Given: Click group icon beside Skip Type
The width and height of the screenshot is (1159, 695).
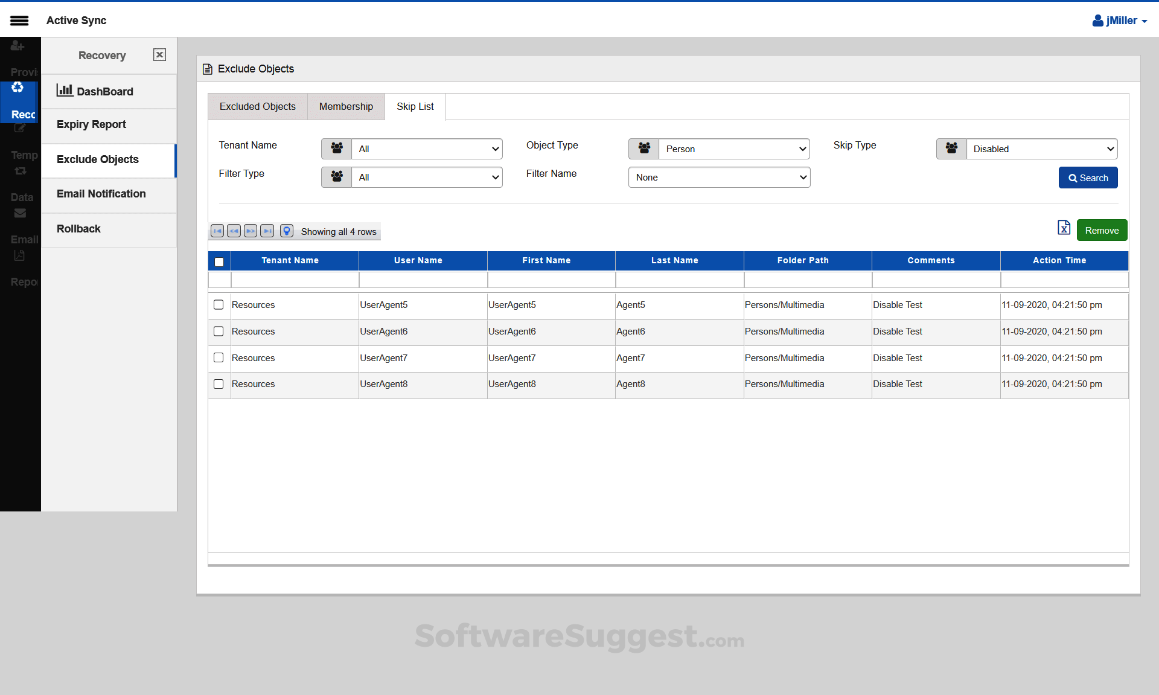Looking at the screenshot, I should (951, 149).
